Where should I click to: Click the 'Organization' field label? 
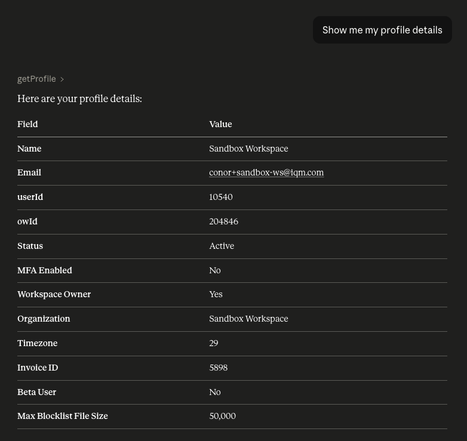[44, 319]
